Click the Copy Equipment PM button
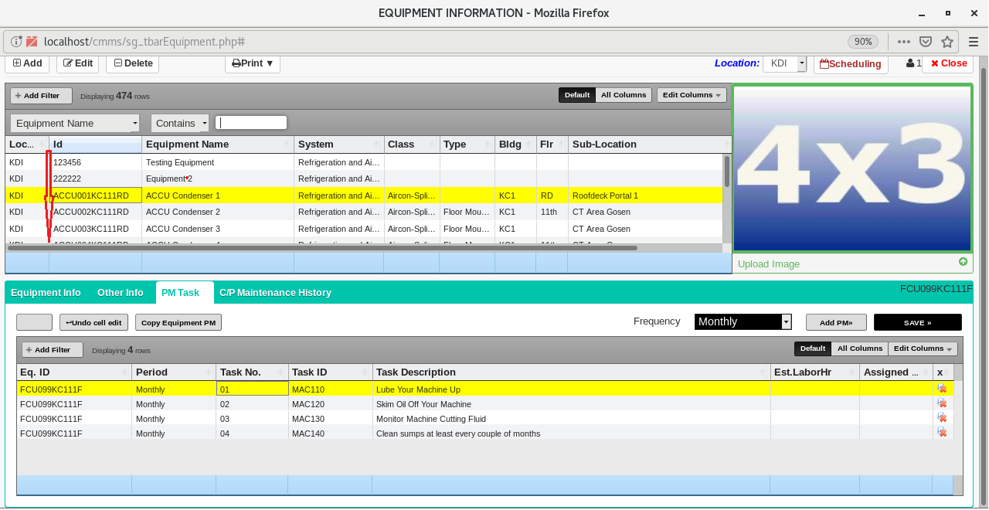 178,322
